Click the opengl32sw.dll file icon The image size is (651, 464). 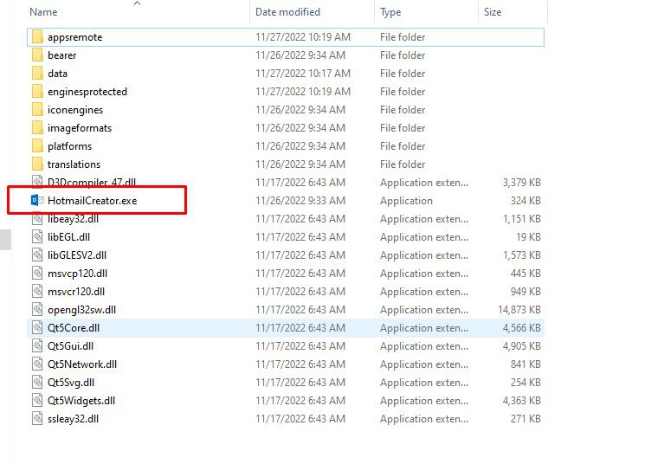point(37,310)
